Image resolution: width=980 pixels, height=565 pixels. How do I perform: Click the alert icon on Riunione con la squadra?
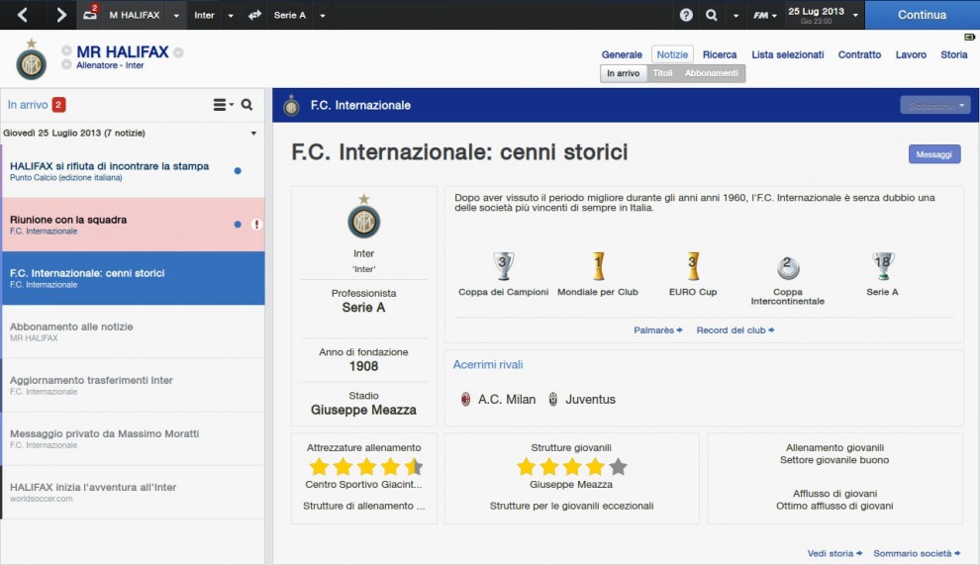pos(256,225)
